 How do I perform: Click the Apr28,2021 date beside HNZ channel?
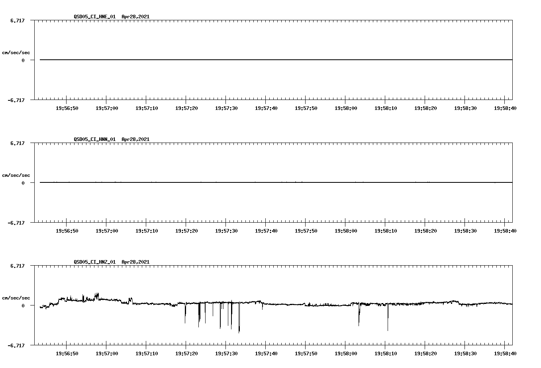pos(135,262)
